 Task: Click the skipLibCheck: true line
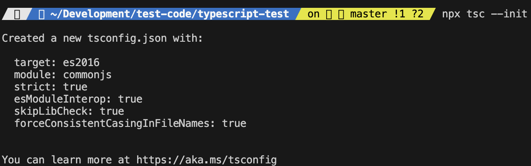(69, 111)
